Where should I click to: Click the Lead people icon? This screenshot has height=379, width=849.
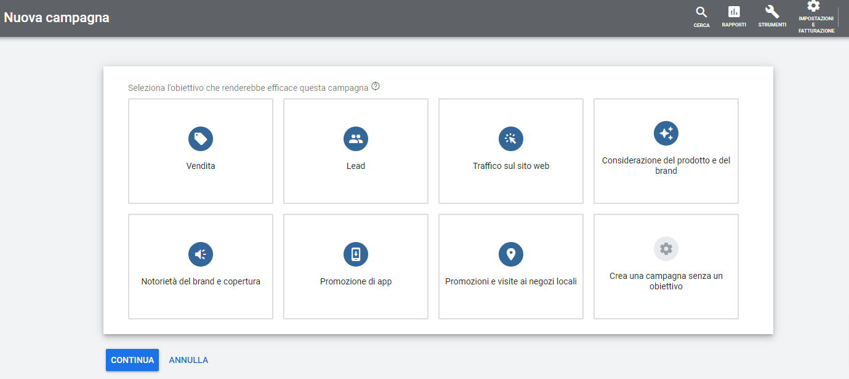tap(356, 139)
